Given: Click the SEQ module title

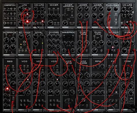Looking at the screenshot, I should (10, 61).
